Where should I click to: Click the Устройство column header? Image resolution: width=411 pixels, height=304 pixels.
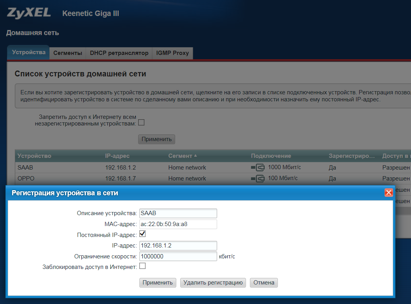tap(34, 156)
